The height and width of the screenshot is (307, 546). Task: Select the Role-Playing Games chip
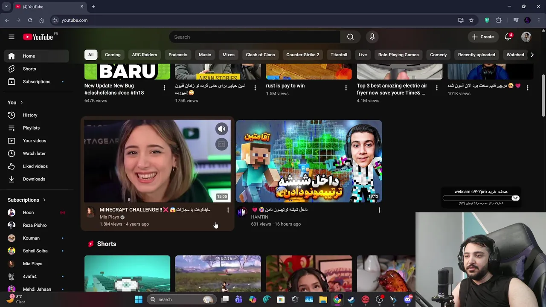click(x=398, y=55)
